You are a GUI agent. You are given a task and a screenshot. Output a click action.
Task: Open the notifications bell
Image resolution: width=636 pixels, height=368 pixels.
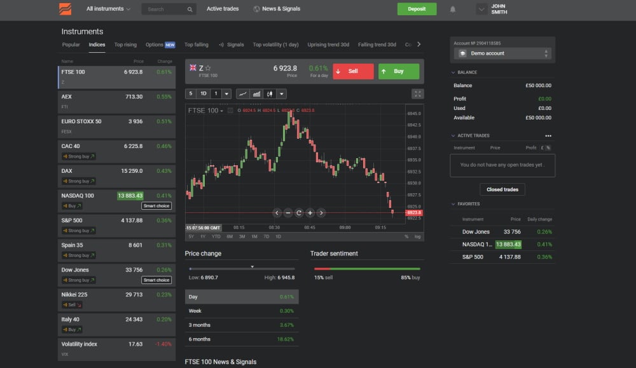point(453,9)
